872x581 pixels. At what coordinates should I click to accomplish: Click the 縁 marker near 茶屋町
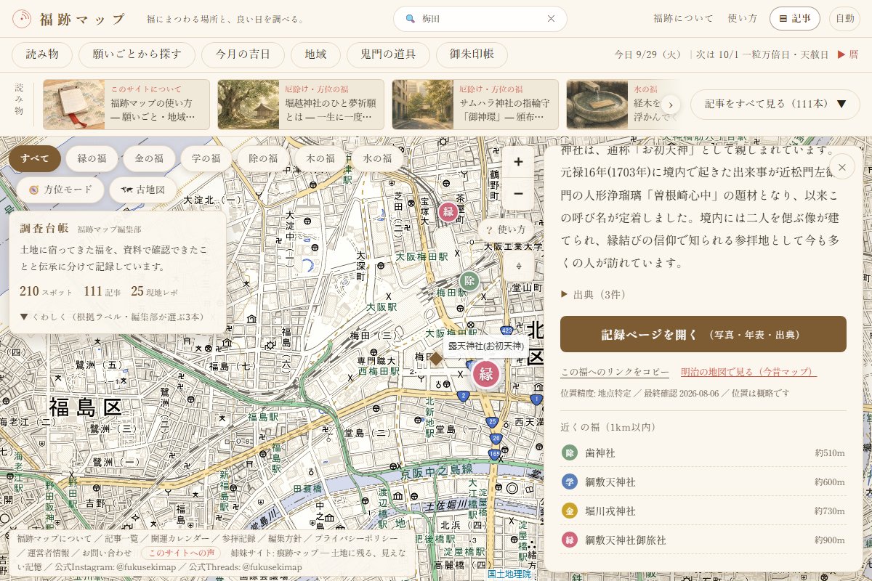[448, 212]
